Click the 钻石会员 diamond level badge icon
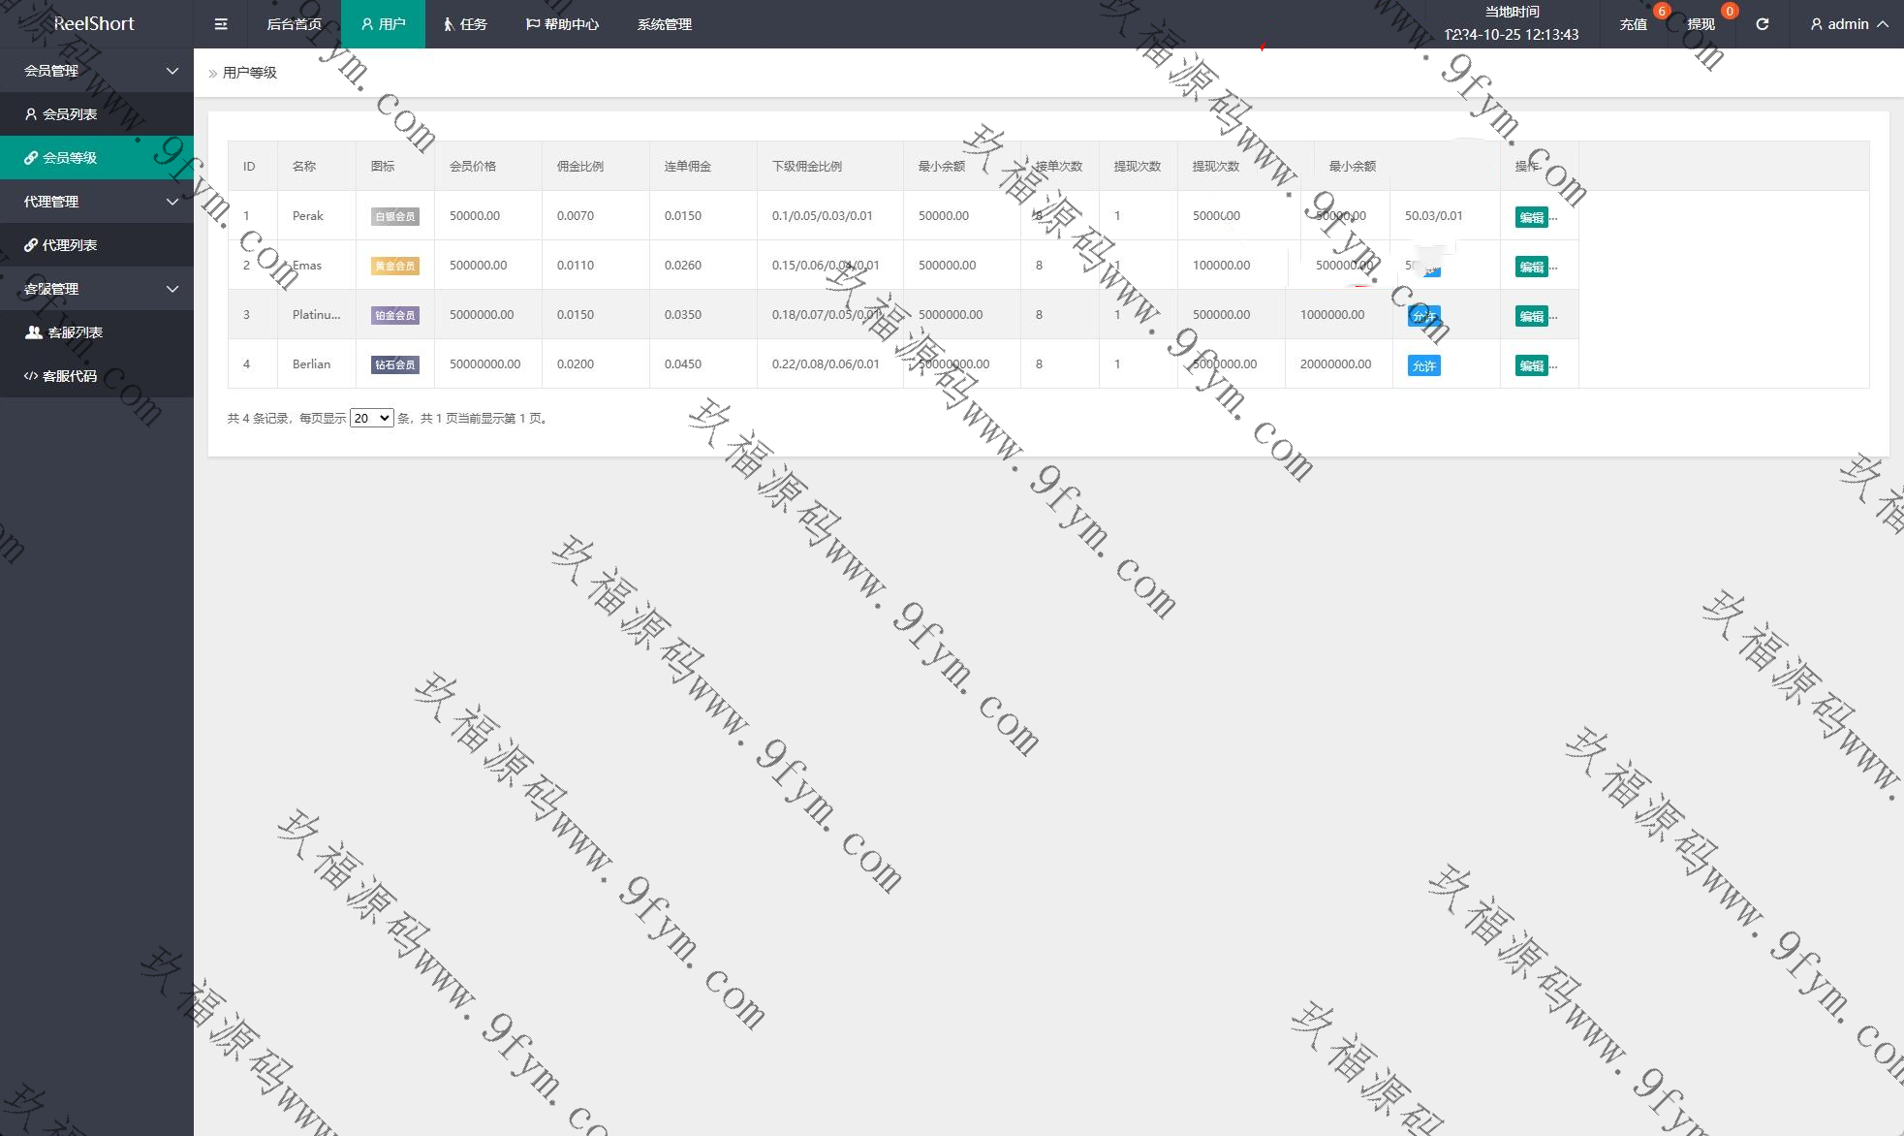The height and width of the screenshot is (1136, 1904). click(394, 364)
